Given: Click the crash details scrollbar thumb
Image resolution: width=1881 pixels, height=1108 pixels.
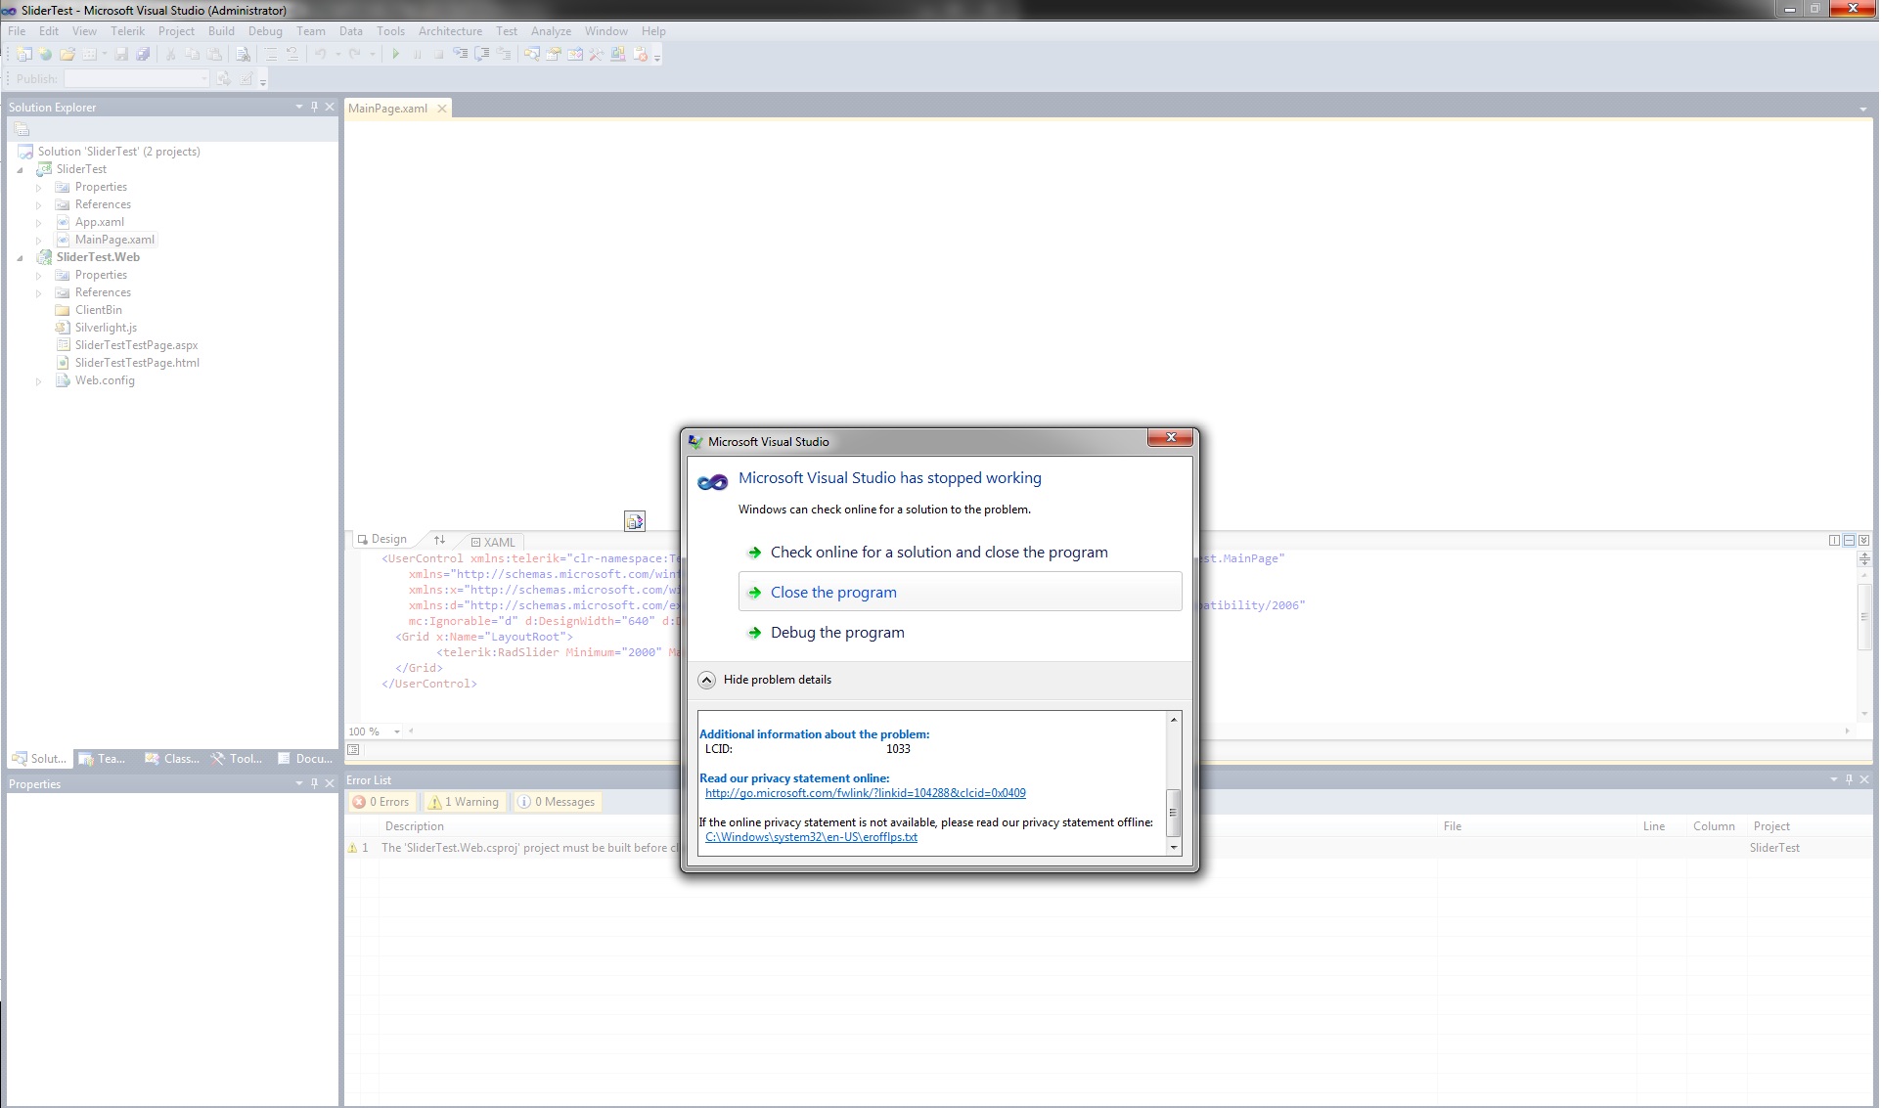Looking at the screenshot, I should pyautogui.click(x=1174, y=812).
